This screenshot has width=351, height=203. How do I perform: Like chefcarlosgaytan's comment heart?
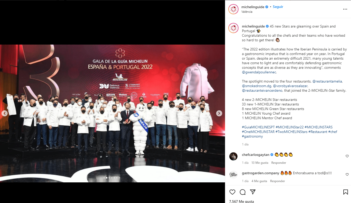(x=347, y=156)
